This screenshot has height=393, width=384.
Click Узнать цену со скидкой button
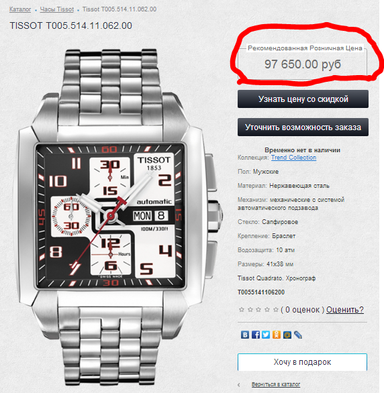click(303, 99)
